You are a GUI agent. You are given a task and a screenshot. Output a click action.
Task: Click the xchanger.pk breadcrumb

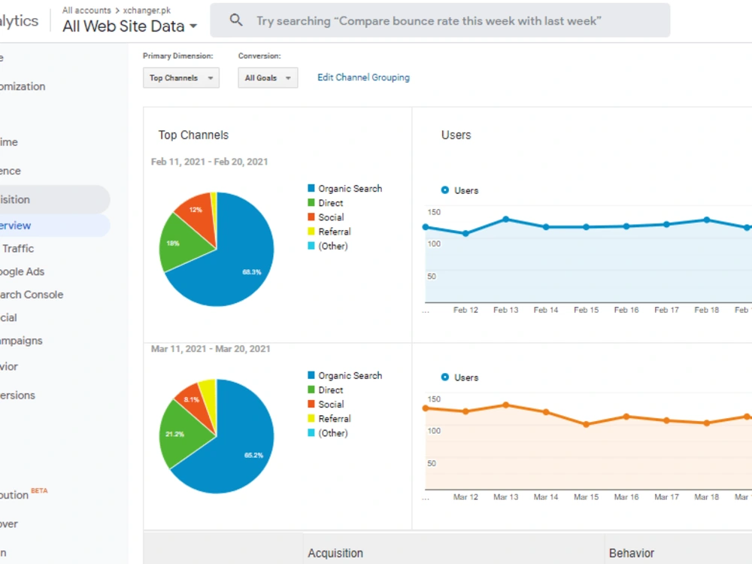147,10
